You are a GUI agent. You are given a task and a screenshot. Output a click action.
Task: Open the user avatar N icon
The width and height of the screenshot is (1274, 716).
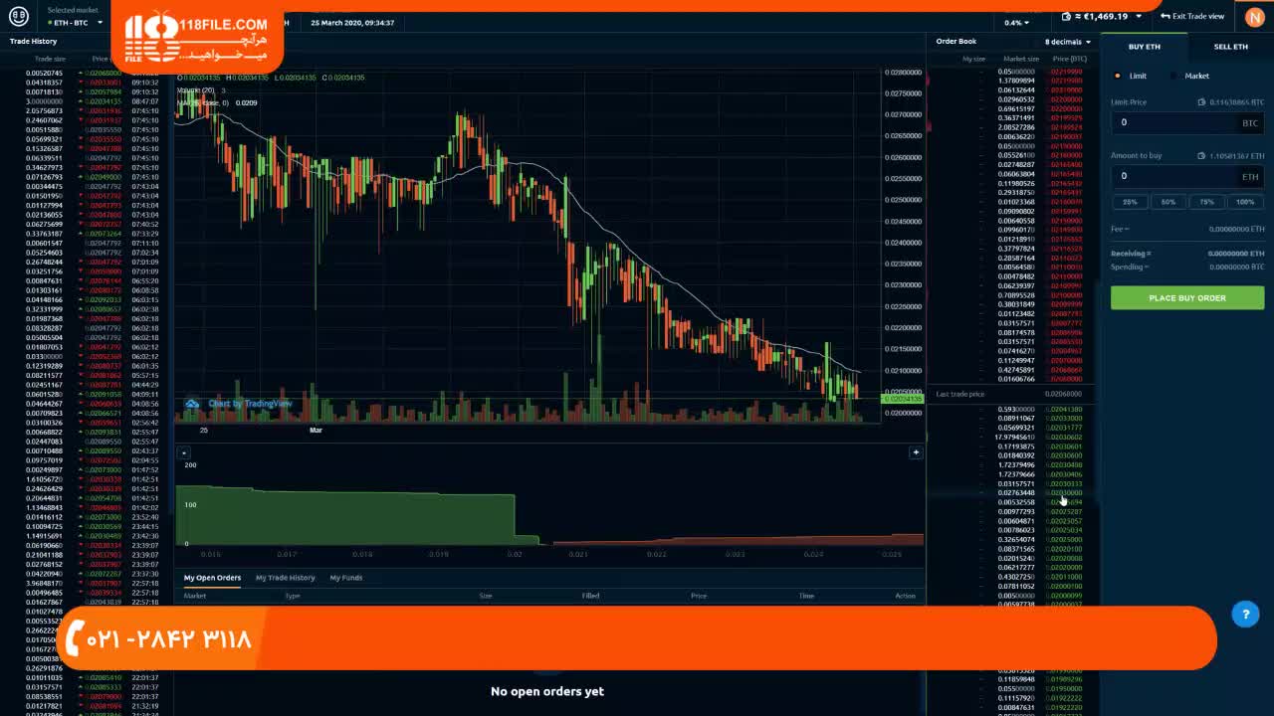(x=1253, y=17)
